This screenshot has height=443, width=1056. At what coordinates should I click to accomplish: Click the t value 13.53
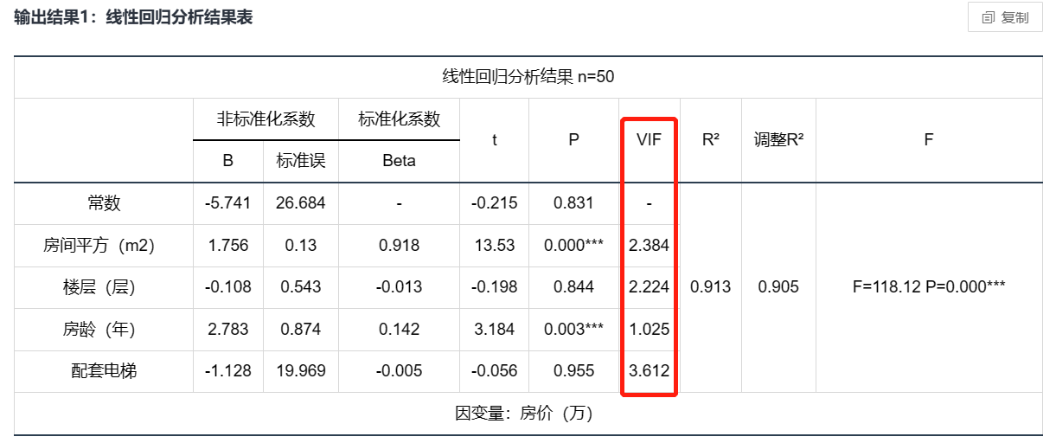coord(495,245)
